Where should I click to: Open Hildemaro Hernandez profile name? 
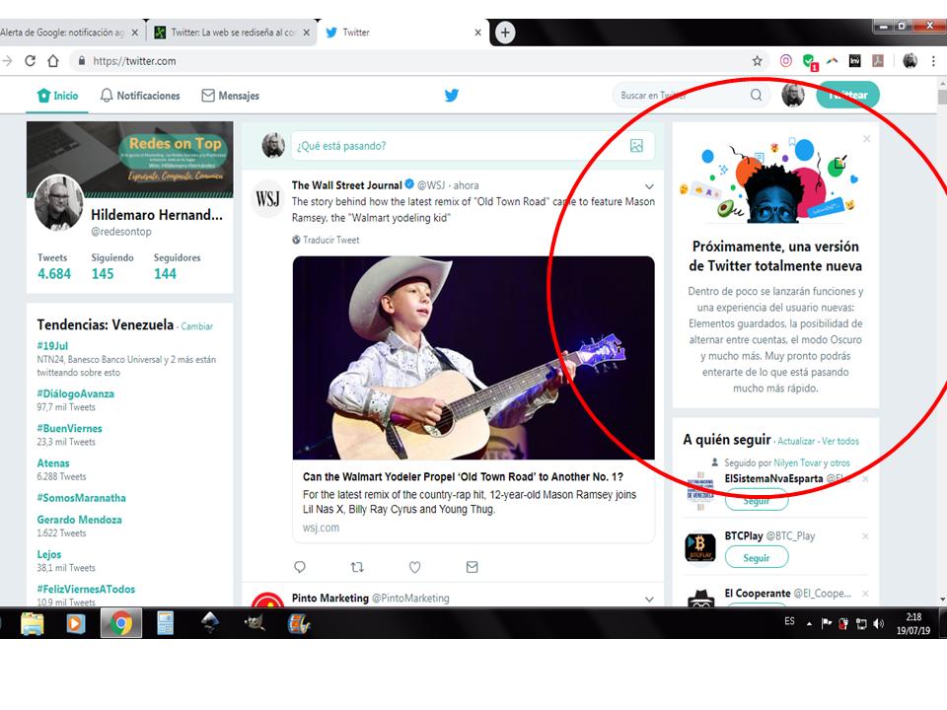point(157,215)
